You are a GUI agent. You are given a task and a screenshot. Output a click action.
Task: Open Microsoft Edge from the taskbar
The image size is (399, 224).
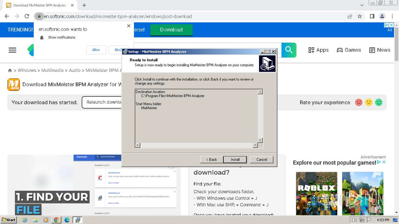point(67,220)
